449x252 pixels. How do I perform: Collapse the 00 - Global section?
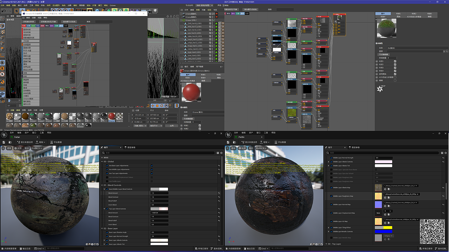coord(102,162)
